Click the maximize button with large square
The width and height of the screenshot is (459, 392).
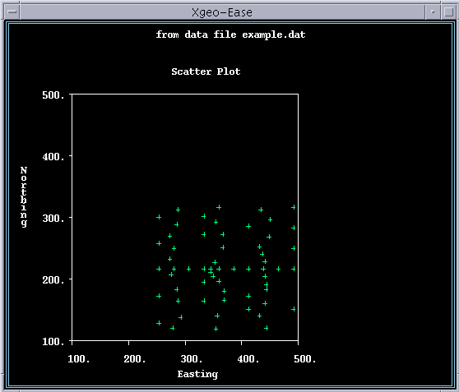448,12
